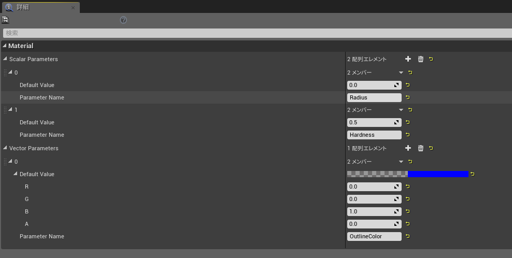Focus the 検索 search box
This screenshot has width=512, height=258.
[258, 33]
